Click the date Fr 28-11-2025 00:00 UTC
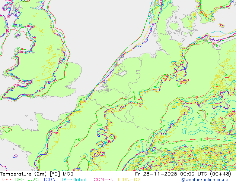 coord(172,174)
